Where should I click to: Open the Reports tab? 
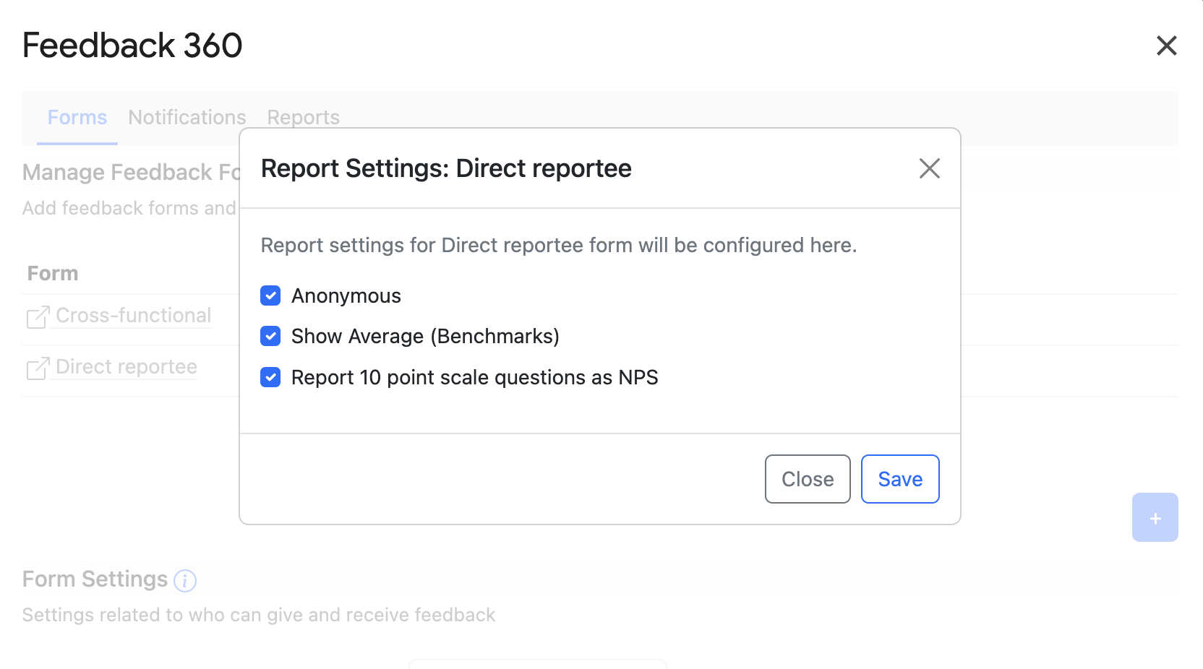(x=303, y=117)
